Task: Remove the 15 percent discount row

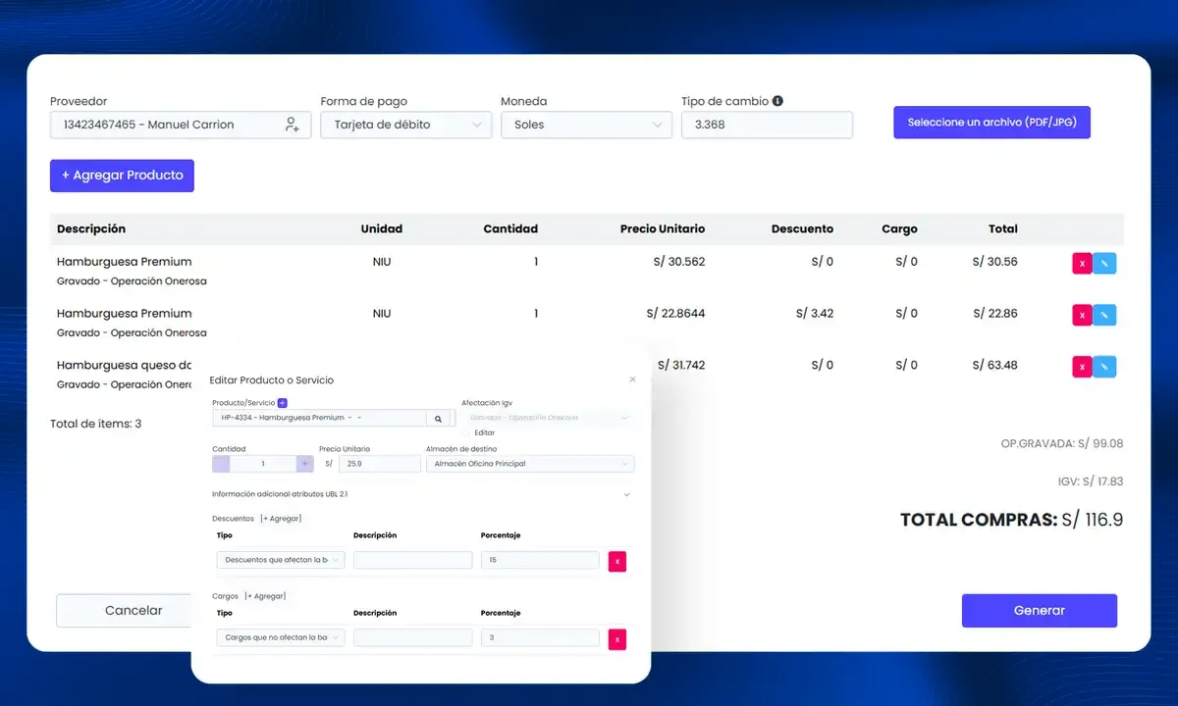Action: point(617,561)
